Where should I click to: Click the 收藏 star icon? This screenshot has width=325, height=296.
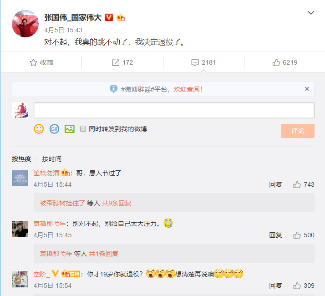(x=33, y=62)
